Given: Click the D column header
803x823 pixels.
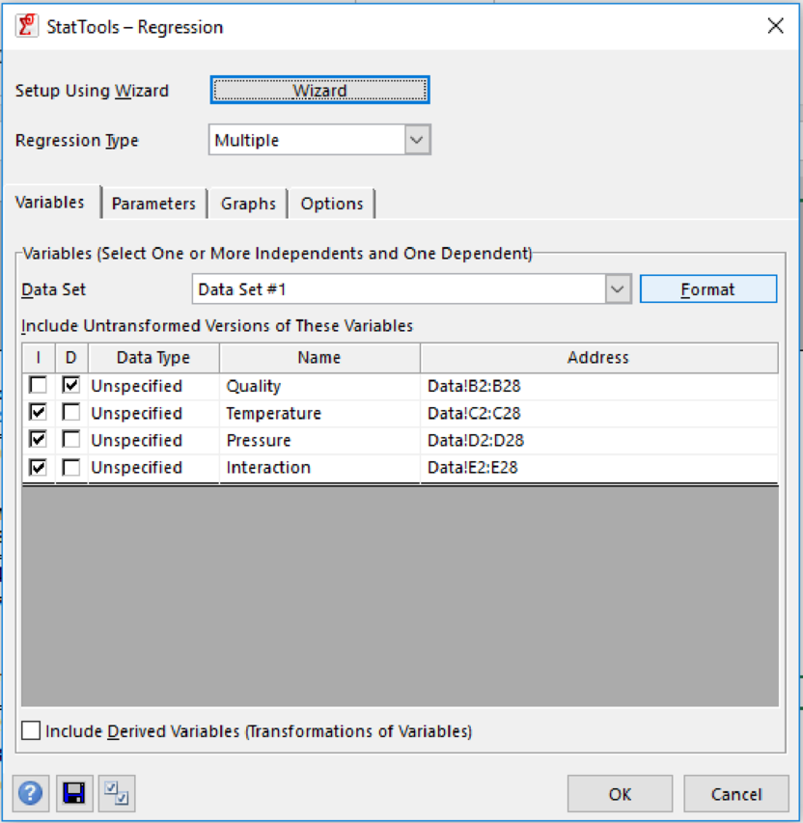Looking at the screenshot, I should coord(70,357).
